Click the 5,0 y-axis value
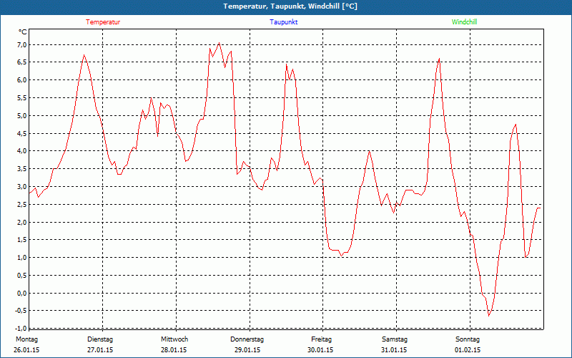Viewport: 572px width, 358px height. (22, 116)
